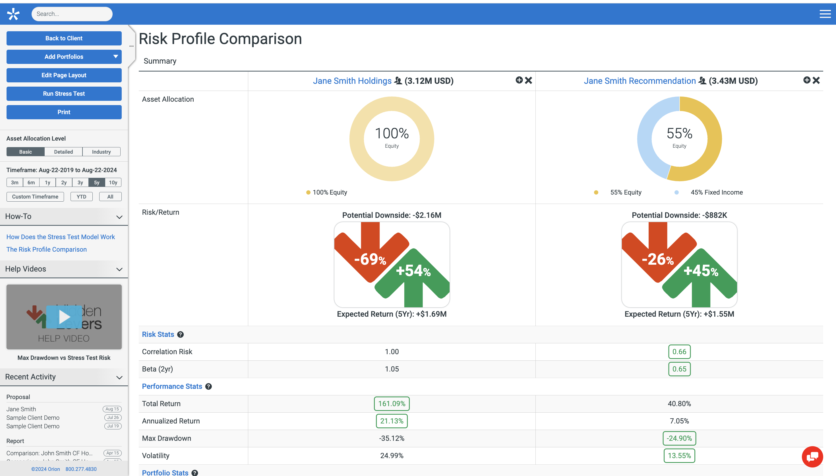The width and height of the screenshot is (836, 476).
Task: Open Jane Smith Holdings portfolio link
Action: 352,81
